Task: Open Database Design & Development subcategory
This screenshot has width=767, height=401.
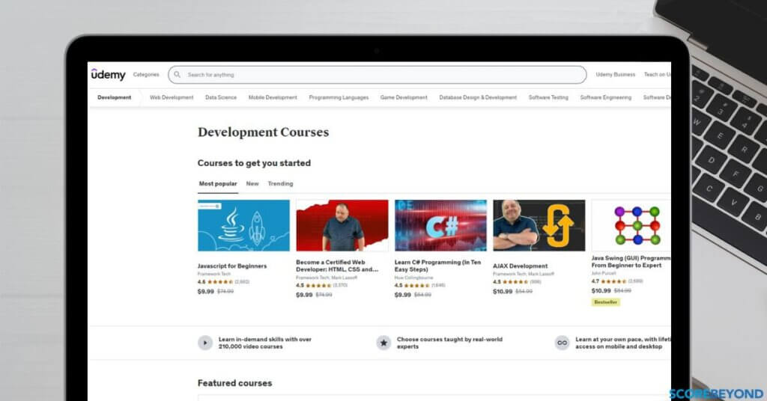Action: click(x=478, y=98)
